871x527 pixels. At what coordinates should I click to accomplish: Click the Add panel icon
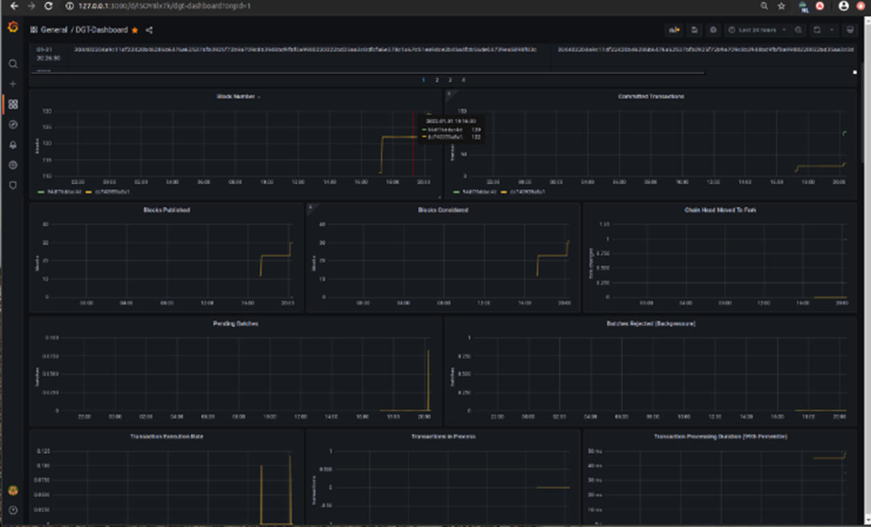pyautogui.click(x=673, y=30)
